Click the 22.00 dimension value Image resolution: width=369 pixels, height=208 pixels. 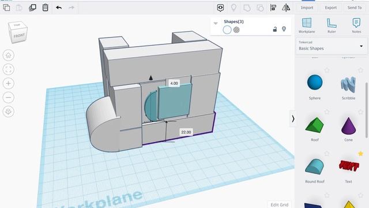pyautogui.click(x=186, y=132)
